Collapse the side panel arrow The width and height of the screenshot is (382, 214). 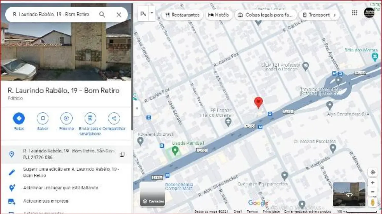pyautogui.click(x=136, y=108)
